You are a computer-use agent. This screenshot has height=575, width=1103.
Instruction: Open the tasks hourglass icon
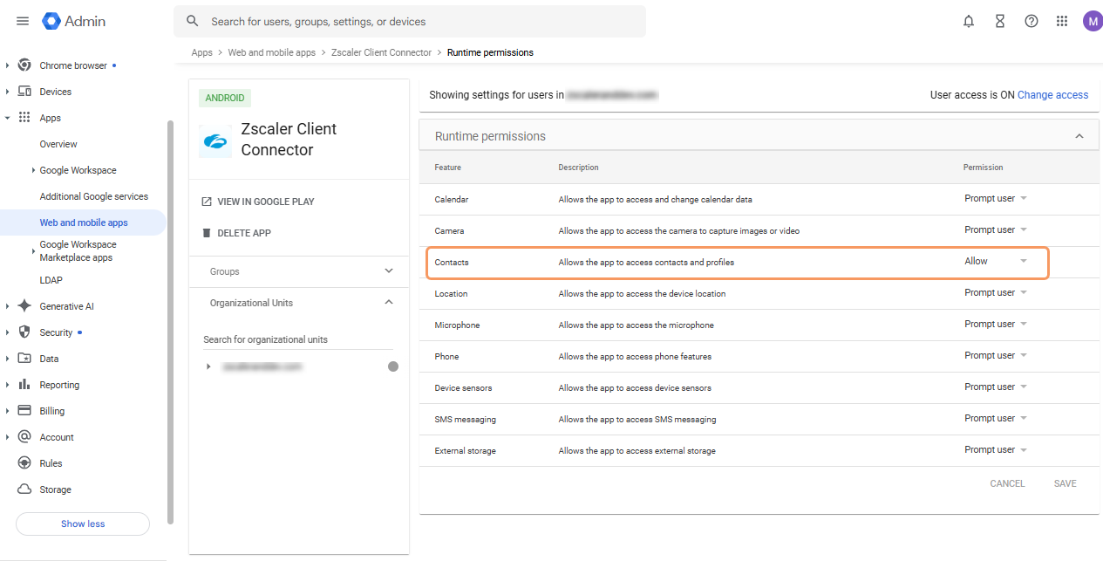pyautogui.click(x=1000, y=21)
